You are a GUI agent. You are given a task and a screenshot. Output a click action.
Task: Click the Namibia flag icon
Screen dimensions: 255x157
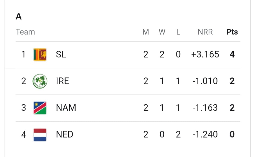tap(40, 108)
